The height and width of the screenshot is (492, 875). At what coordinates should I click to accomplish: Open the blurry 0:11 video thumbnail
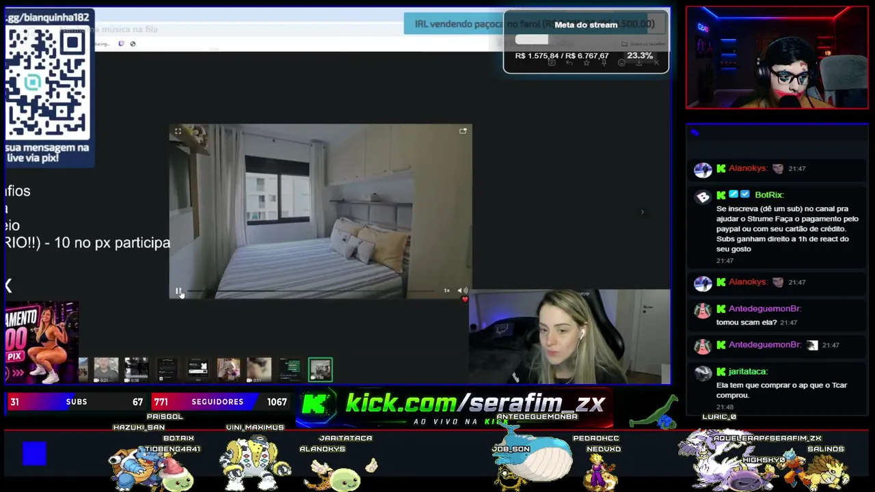[x=259, y=370]
